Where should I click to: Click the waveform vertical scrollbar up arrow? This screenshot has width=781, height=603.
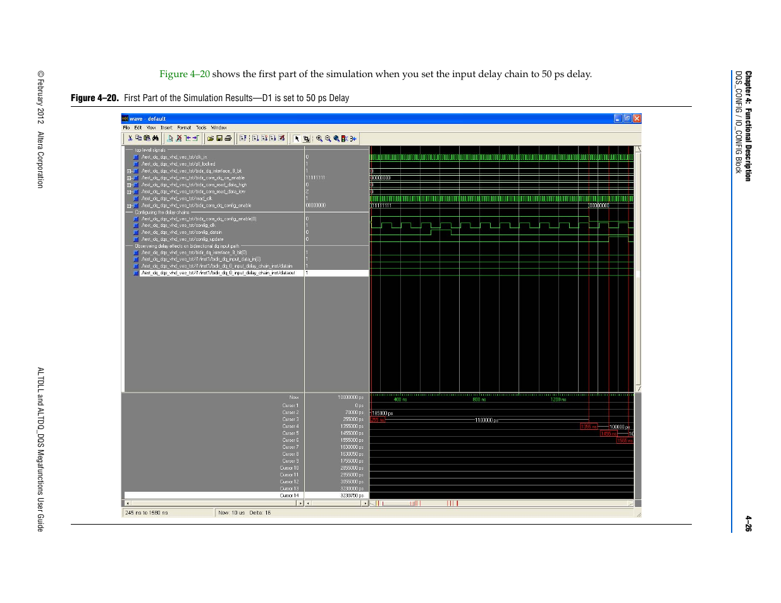click(x=638, y=149)
